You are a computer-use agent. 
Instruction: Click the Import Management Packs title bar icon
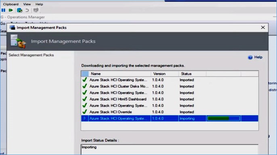pos(12,27)
